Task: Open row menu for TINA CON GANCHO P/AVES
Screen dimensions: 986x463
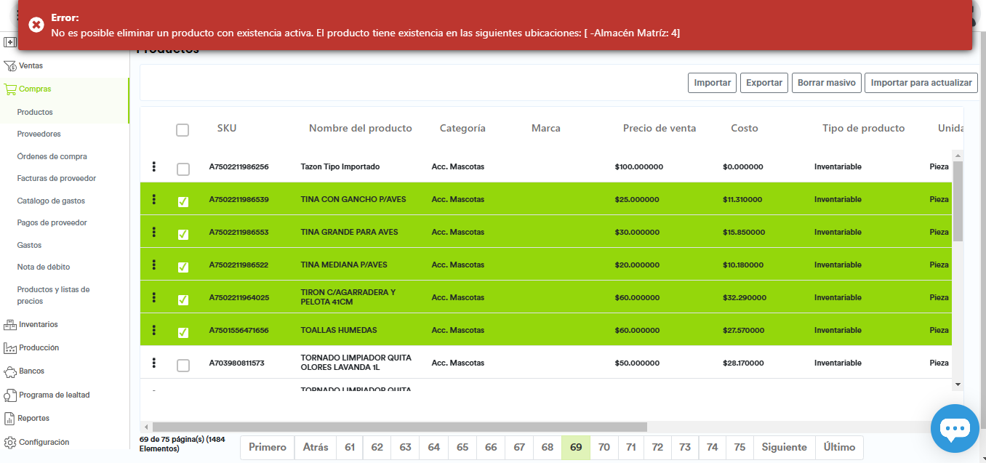Action: [153, 199]
